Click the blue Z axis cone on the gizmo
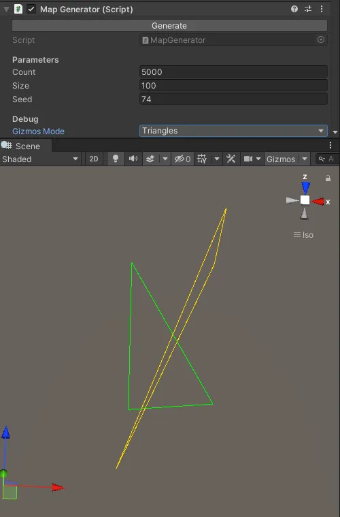This screenshot has width=340, height=517. (306, 187)
